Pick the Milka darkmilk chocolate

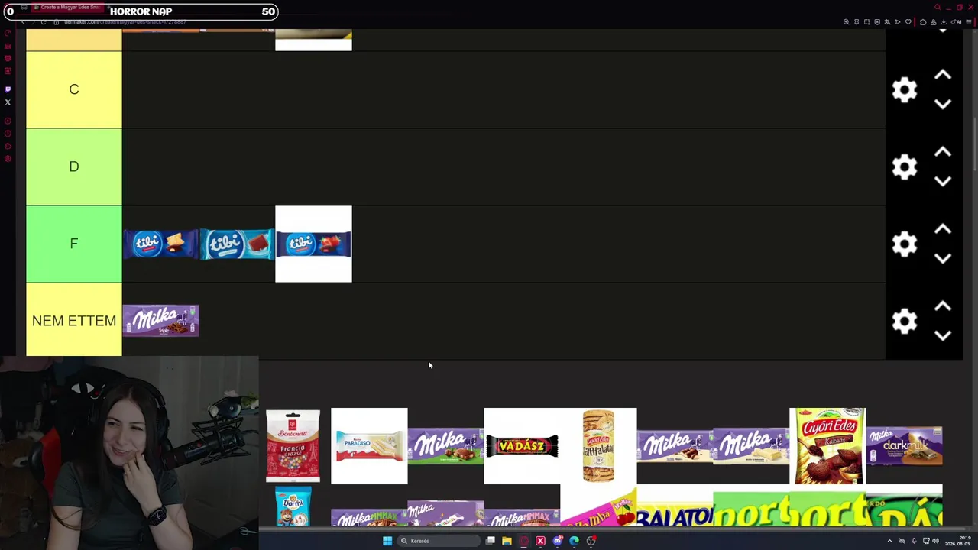click(904, 446)
